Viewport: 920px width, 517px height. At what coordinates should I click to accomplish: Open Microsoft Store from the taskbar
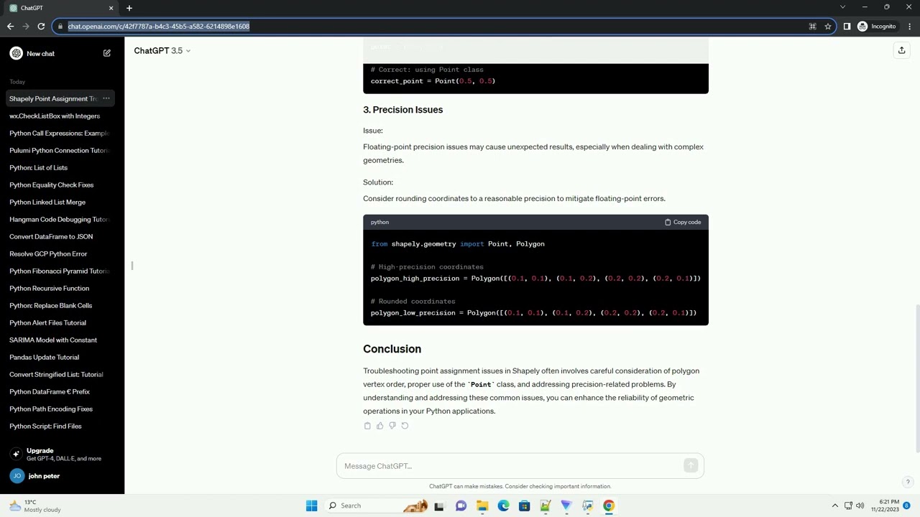(525, 506)
